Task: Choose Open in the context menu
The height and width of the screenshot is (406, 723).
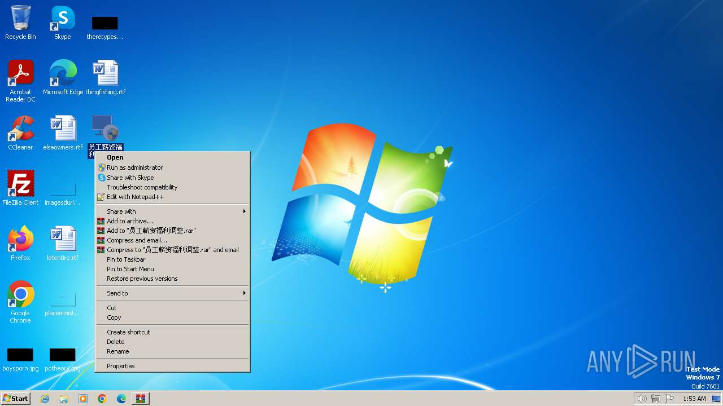Action: coord(172,157)
